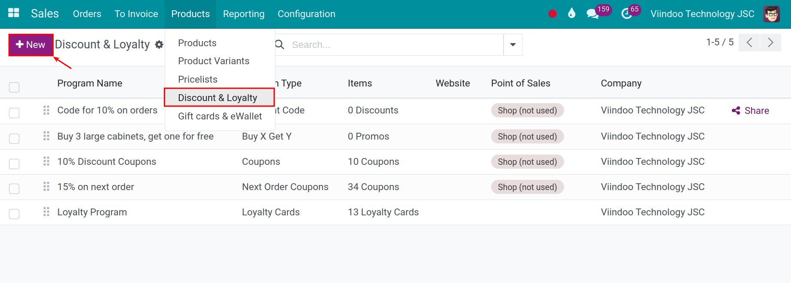Click Company cell in Loyalty Program row
This screenshot has height=283, width=791.
[x=652, y=212]
